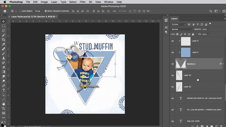Viewport: 226px width, 127px height.
Task: Open Opacity slider dropdown arrow
Action: coord(209,29)
